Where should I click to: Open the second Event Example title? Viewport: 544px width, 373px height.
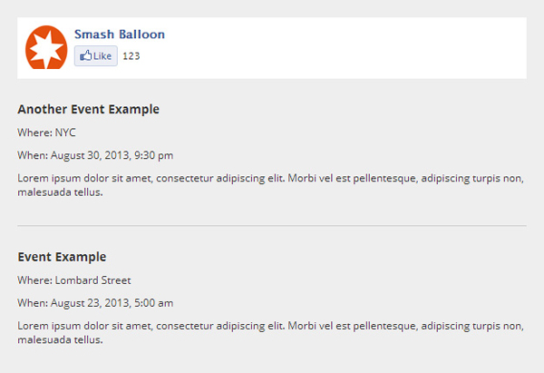click(62, 257)
